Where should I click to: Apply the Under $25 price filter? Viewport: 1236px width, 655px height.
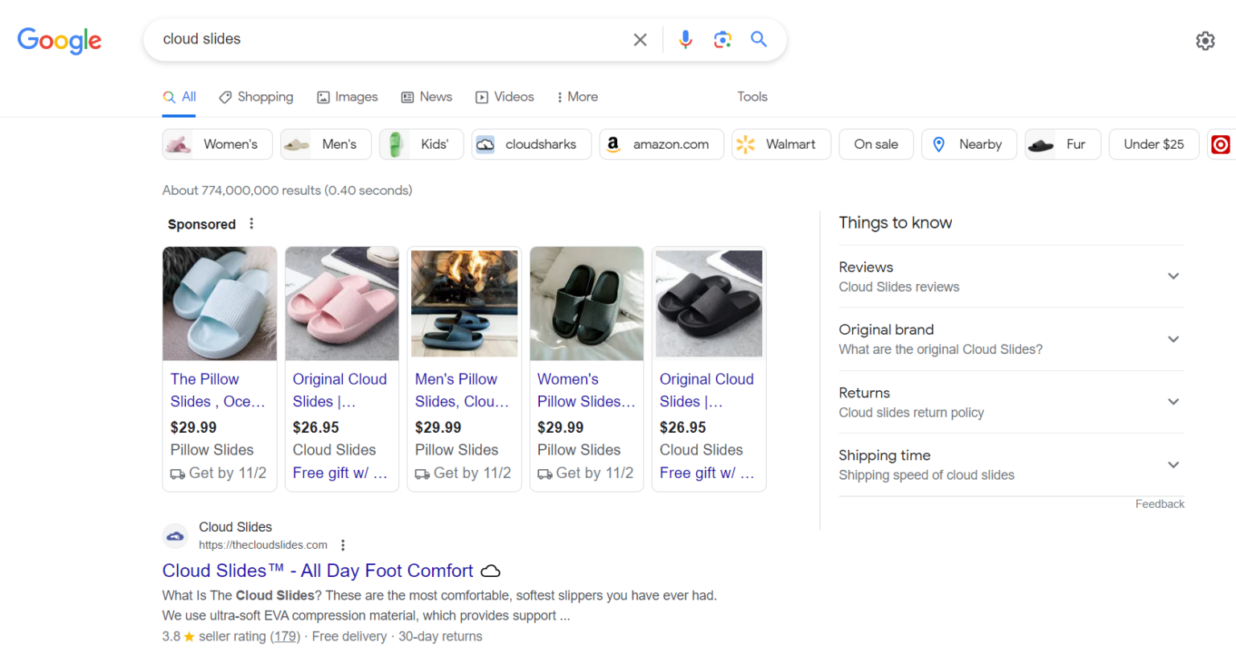[x=1153, y=144]
